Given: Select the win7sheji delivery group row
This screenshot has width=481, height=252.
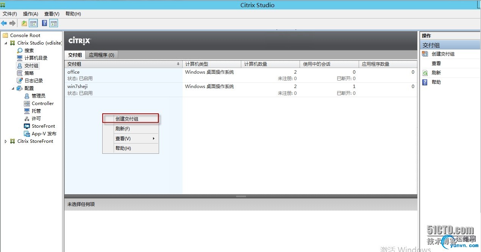Looking at the screenshot, I should coord(241,90).
